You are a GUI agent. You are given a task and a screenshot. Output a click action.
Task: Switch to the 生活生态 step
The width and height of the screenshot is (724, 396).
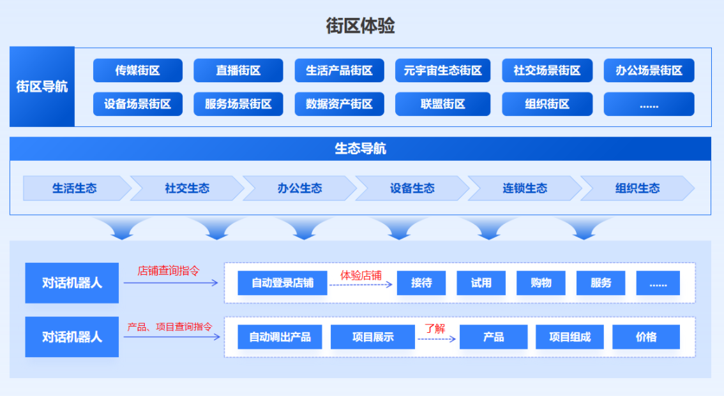[75, 188]
